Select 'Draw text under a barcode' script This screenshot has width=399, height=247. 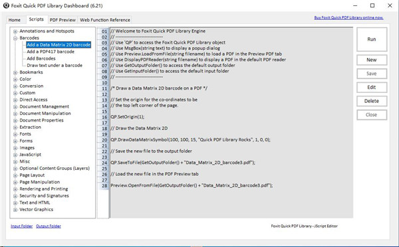click(55, 65)
